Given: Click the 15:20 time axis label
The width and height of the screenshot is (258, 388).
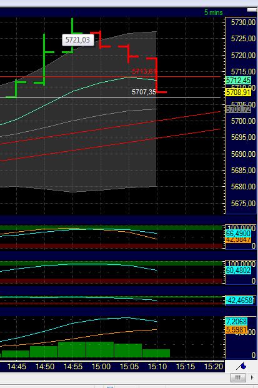Looking at the screenshot, I should [214, 367].
